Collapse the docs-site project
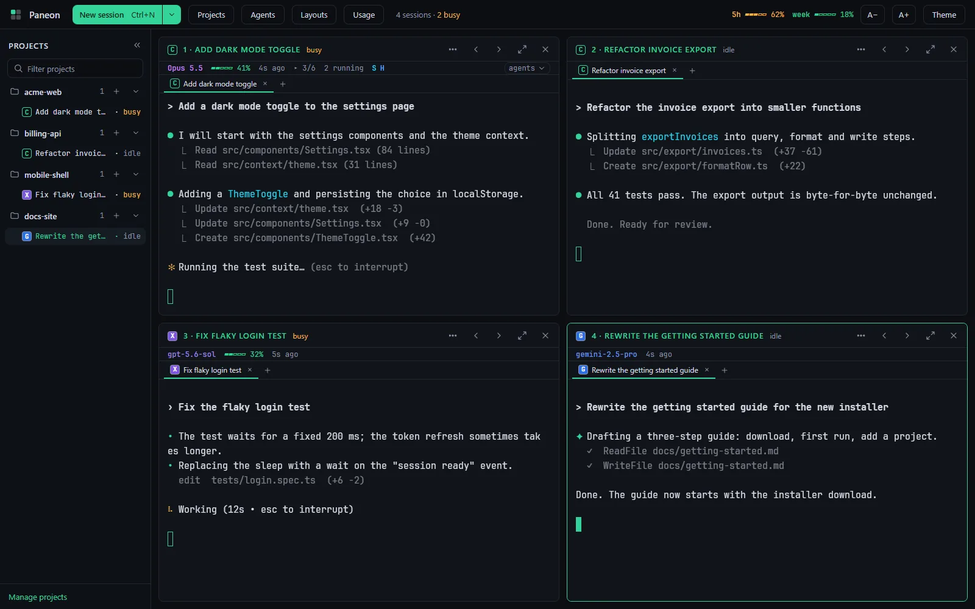The width and height of the screenshot is (975, 609). pos(136,216)
